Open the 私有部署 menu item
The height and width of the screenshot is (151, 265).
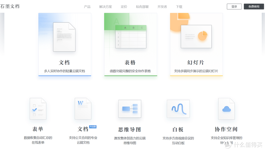coord(142,7)
